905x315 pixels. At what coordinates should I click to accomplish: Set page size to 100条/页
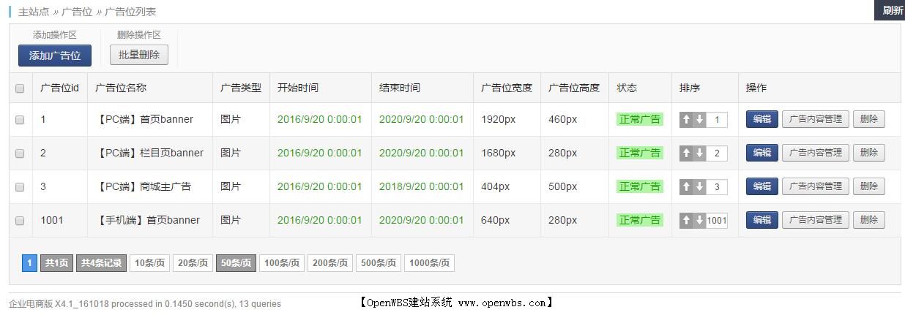click(x=282, y=263)
